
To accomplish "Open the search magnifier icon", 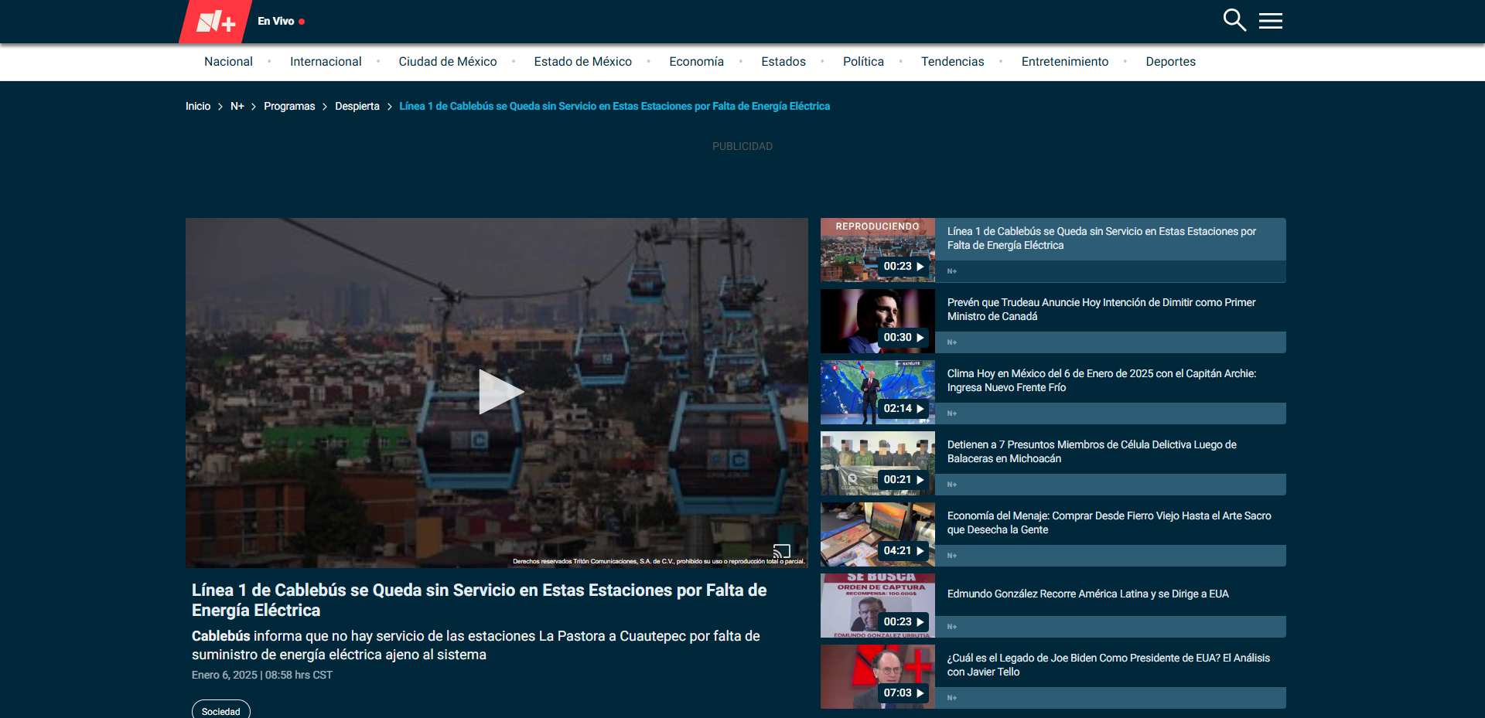I will tap(1234, 20).
